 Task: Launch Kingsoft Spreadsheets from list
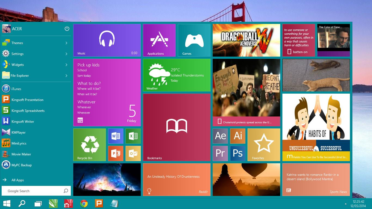[x=36, y=111]
